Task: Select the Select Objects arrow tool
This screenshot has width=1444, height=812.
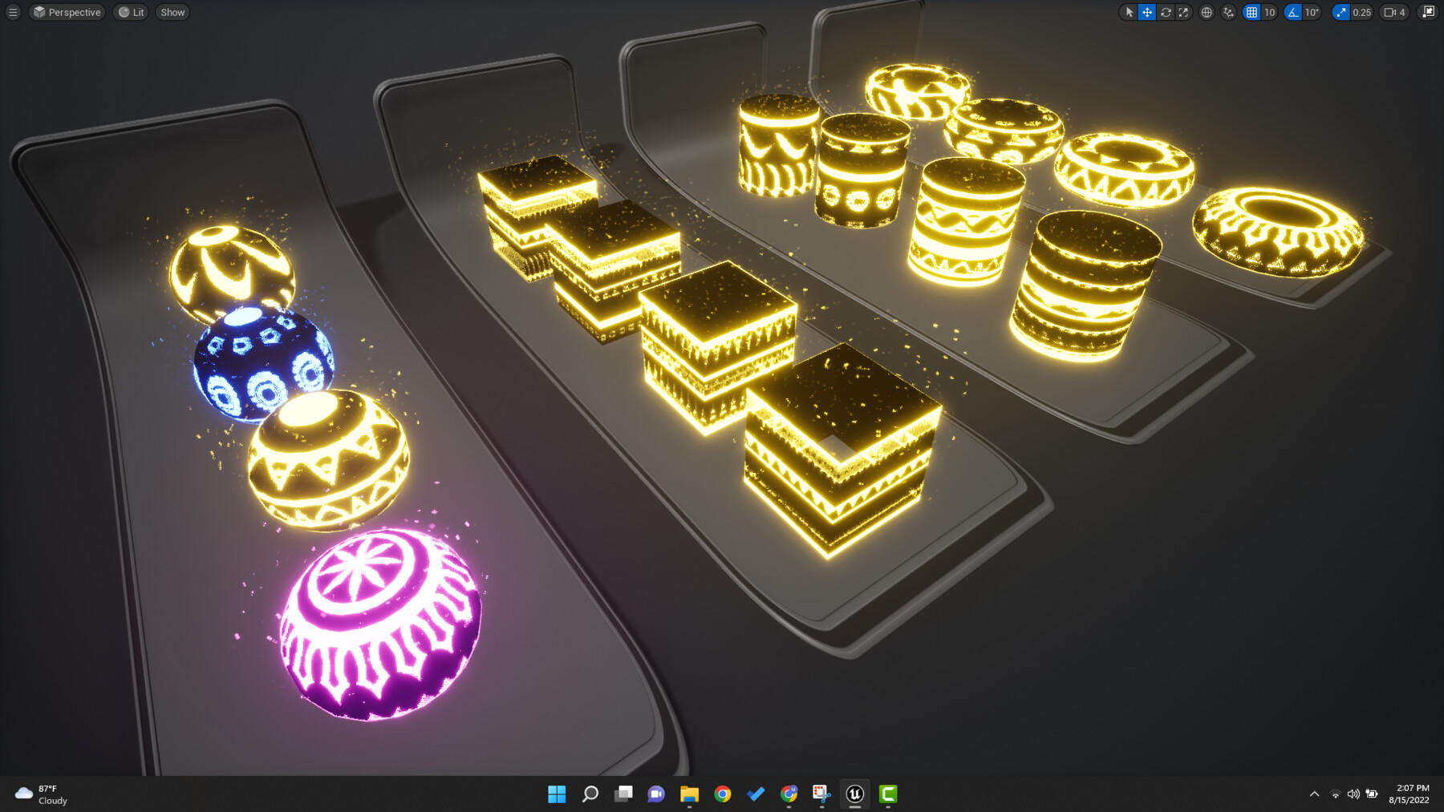Action: [x=1129, y=12]
